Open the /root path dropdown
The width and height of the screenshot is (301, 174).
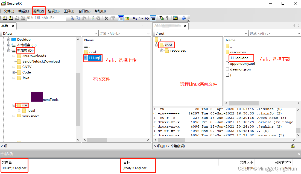coord(246,33)
